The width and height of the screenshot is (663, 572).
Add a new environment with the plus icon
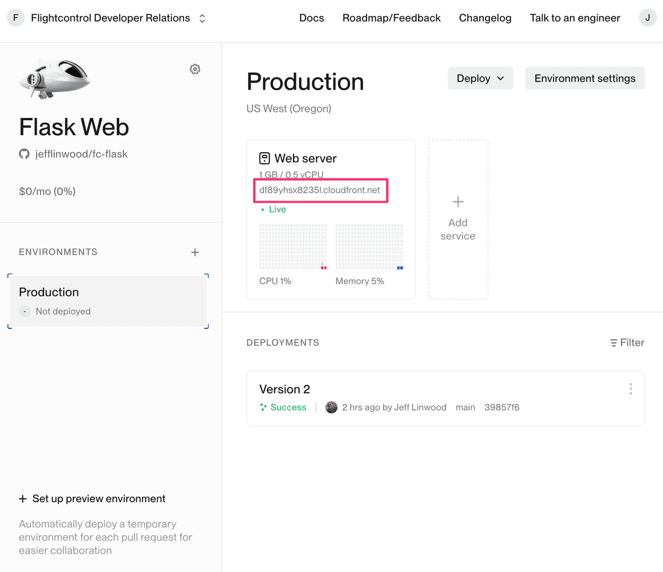(x=195, y=252)
